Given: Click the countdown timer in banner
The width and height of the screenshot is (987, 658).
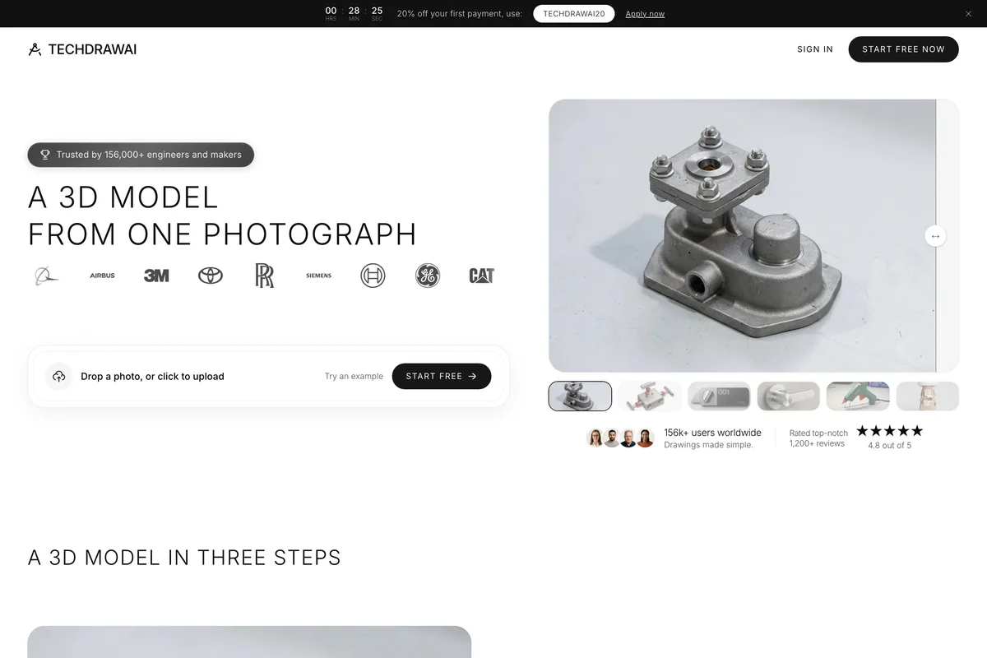Looking at the screenshot, I should click(x=354, y=13).
